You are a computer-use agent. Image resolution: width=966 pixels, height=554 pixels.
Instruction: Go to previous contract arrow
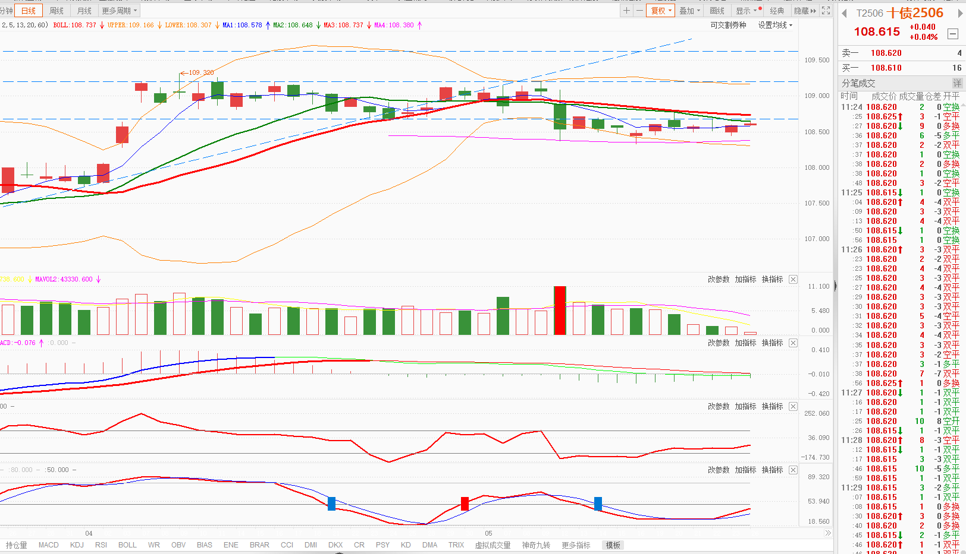point(844,13)
